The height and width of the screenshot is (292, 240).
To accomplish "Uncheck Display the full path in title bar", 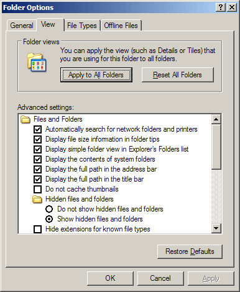I will tap(37, 179).
